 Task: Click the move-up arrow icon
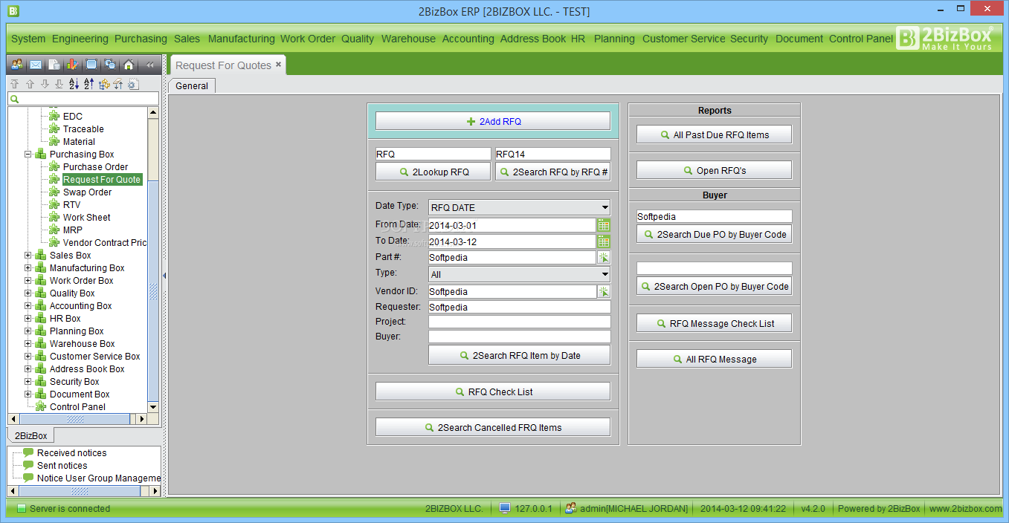tap(30, 84)
